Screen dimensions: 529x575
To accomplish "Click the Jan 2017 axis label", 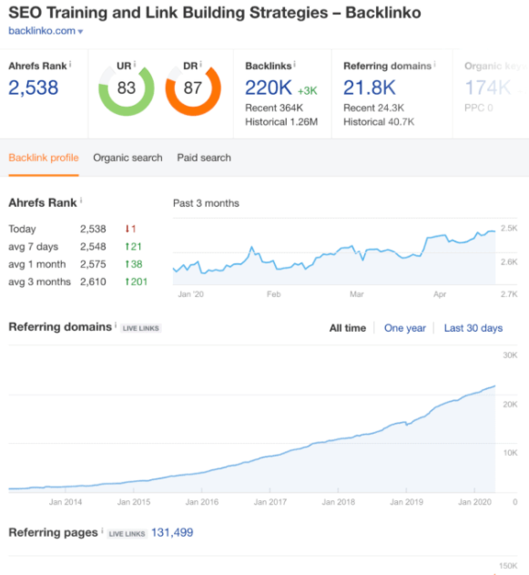I will (270, 502).
